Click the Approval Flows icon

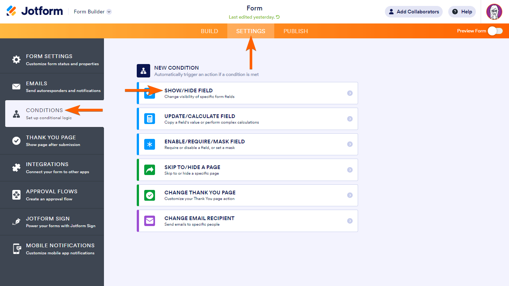[x=16, y=195]
